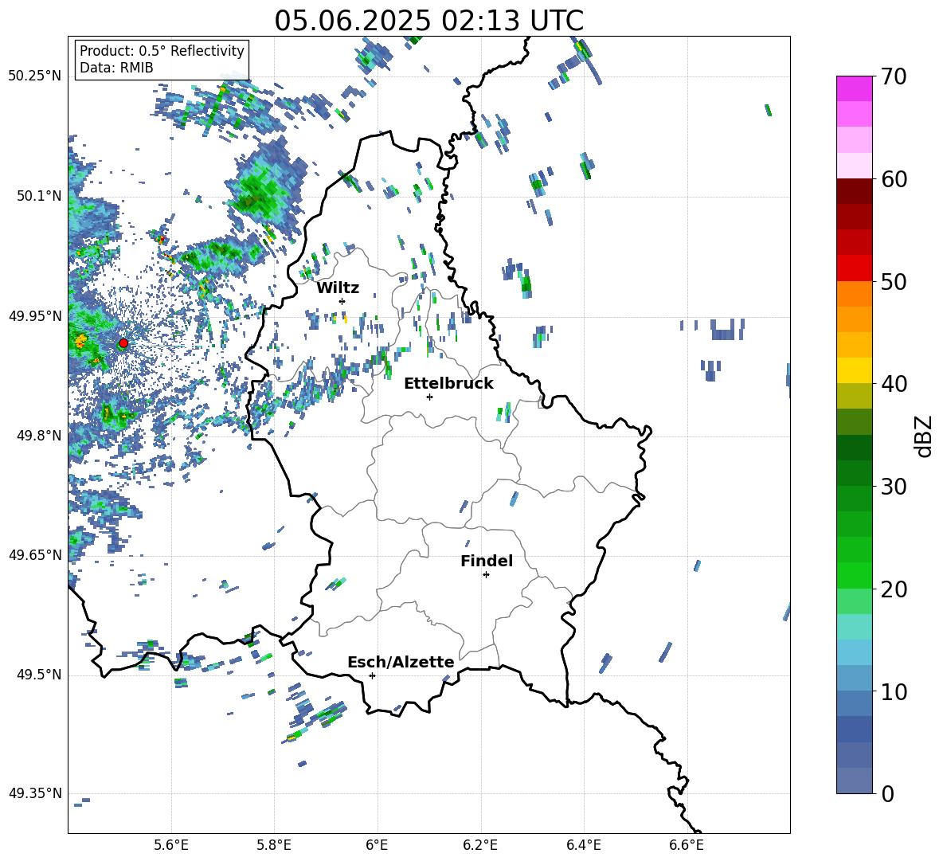943x861 pixels.
Task: Click the '6°E' longitude label
Action: tap(377, 845)
